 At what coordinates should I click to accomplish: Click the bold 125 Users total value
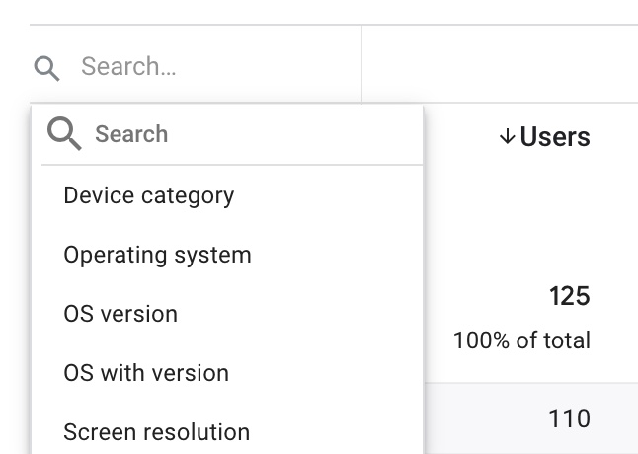569,296
